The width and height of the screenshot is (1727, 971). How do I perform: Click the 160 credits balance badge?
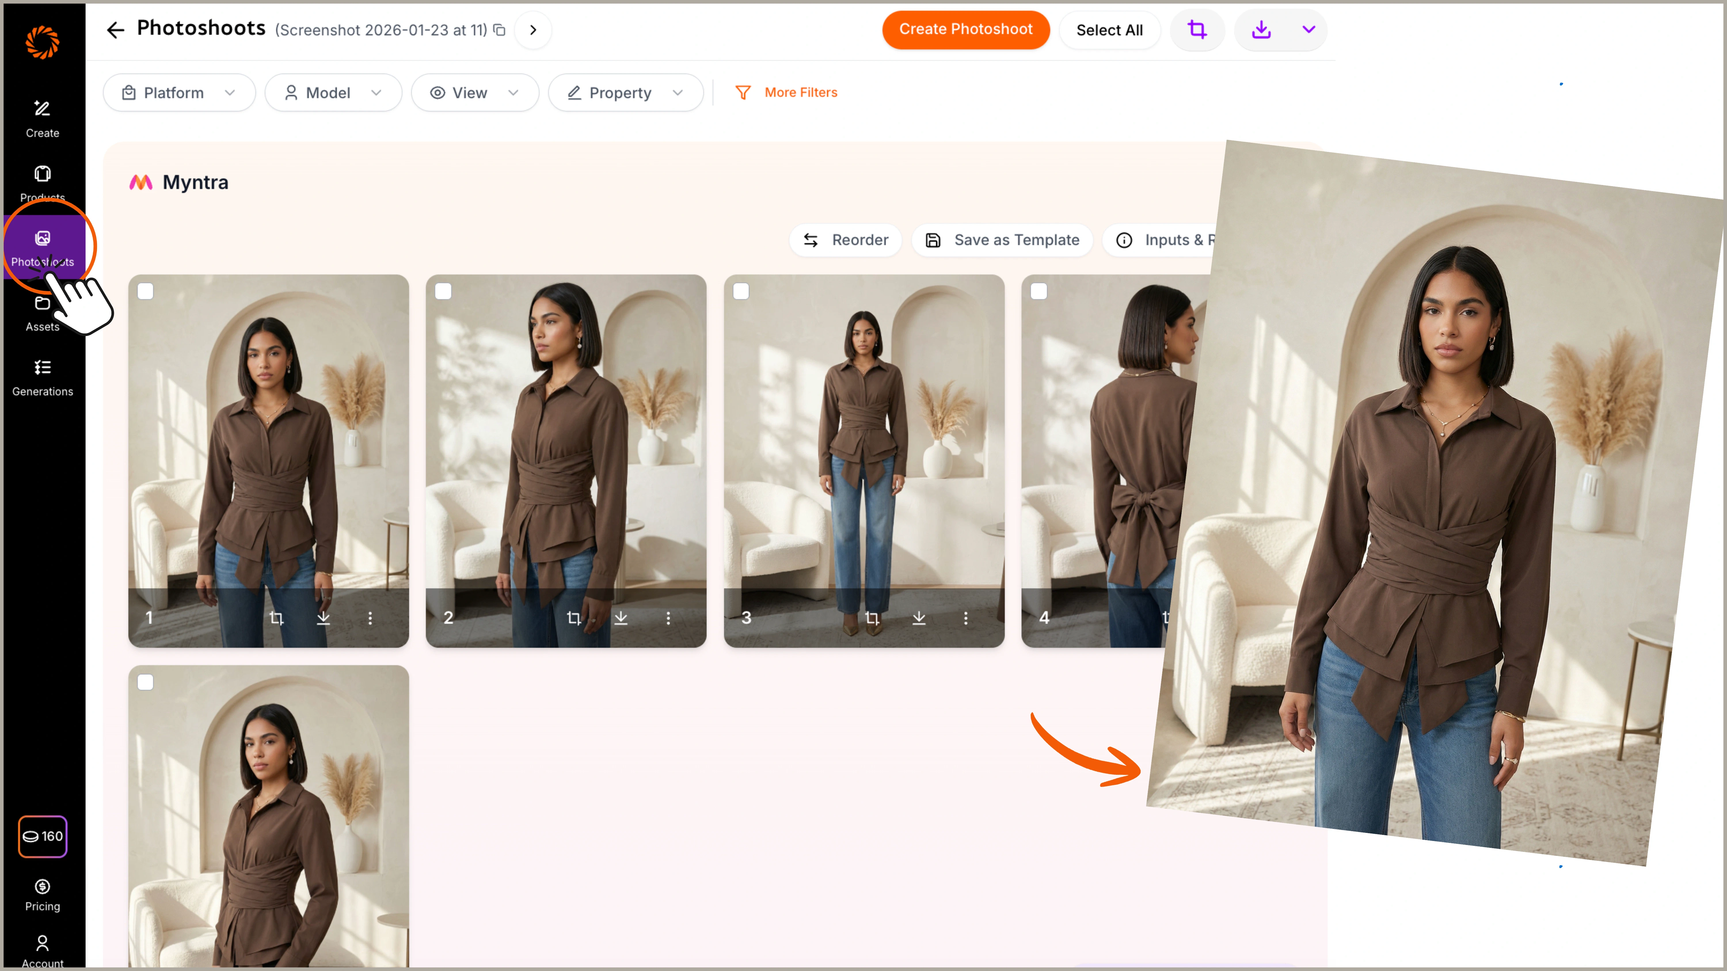coord(42,836)
